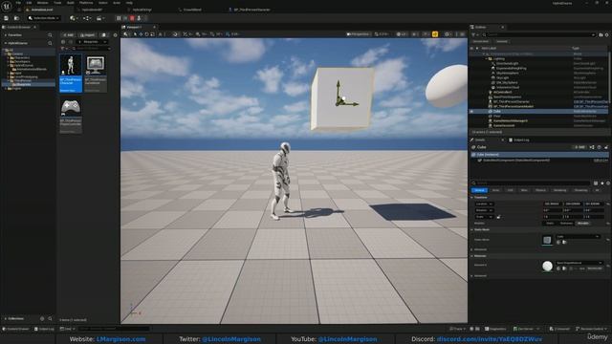Set Mobility to Movable

[x=583, y=223]
